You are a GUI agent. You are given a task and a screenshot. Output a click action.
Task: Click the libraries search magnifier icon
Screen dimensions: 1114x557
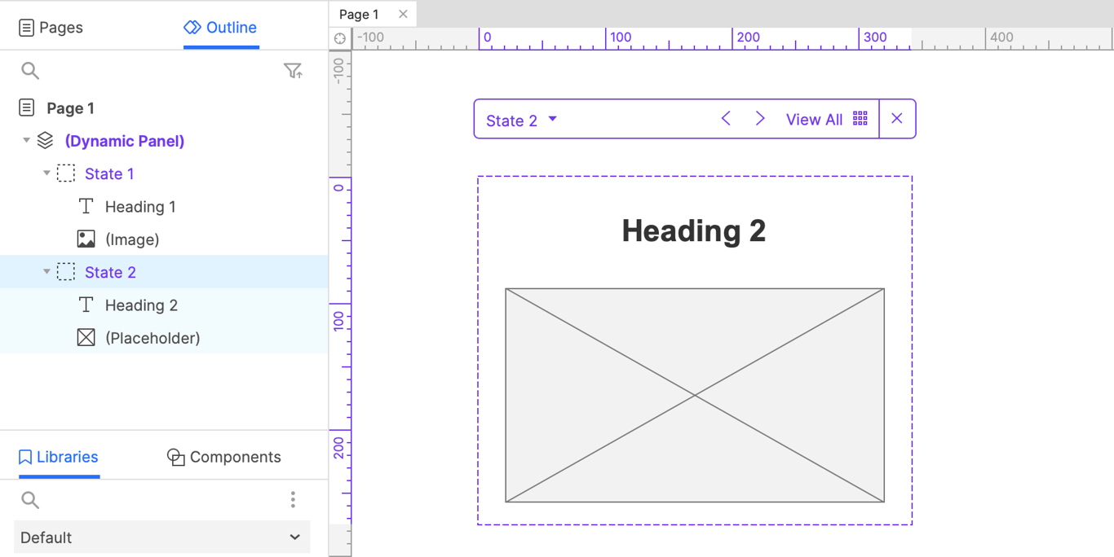[x=30, y=500]
